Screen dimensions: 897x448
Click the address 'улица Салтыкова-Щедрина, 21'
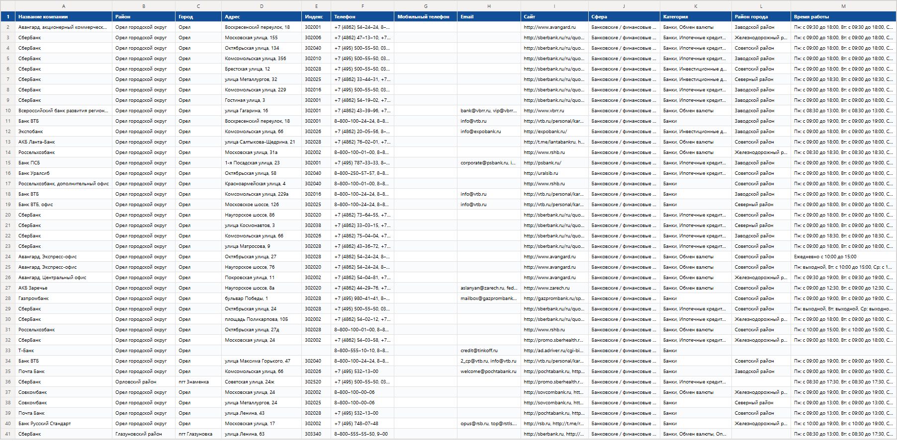coord(262,142)
